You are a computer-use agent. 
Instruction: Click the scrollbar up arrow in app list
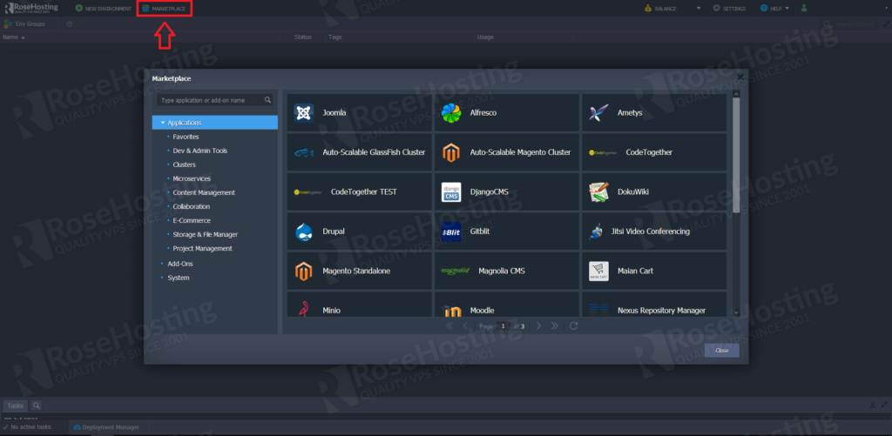pyautogui.click(x=736, y=94)
